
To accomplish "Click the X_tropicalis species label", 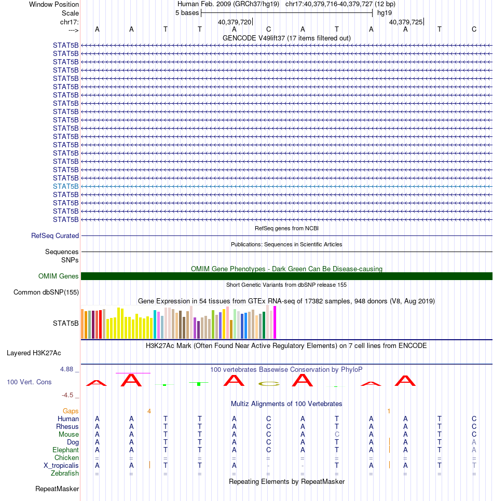I will pyautogui.click(x=61, y=466).
